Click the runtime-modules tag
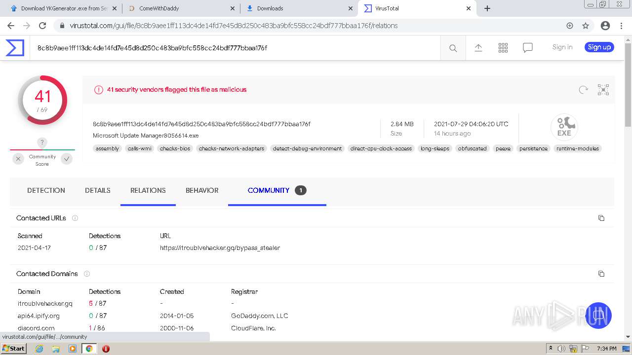This screenshot has width=632, height=355. click(x=578, y=148)
